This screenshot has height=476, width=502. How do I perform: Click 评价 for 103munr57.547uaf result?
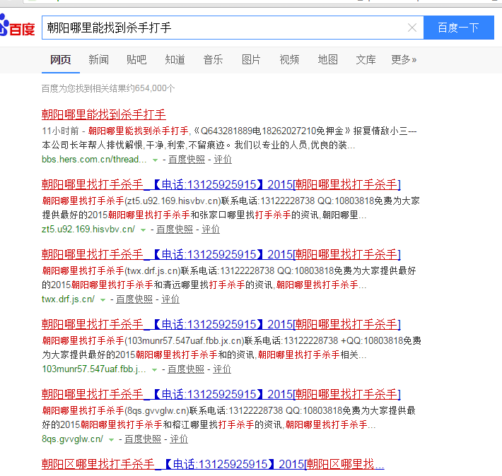pos(222,369)
